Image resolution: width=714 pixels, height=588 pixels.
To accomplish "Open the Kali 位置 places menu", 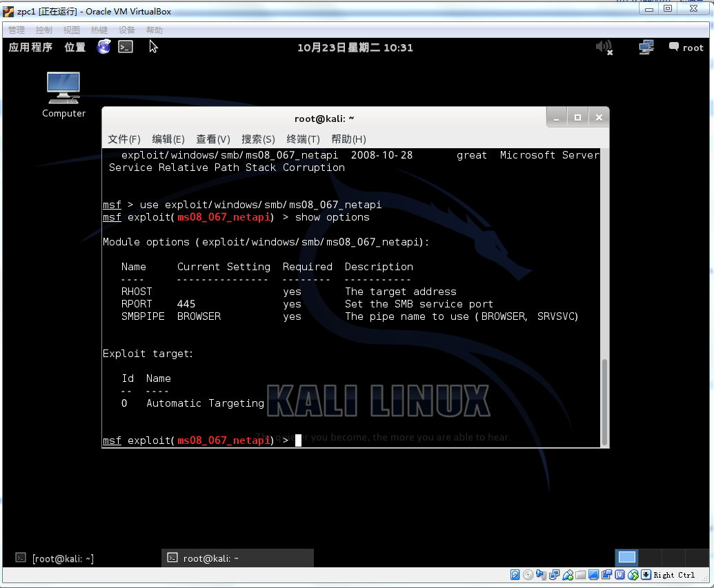I will point(75,48).
